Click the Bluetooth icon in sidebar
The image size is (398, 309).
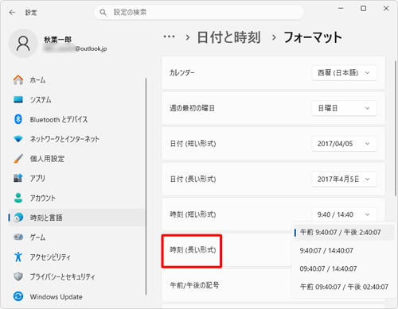(18, 119)
